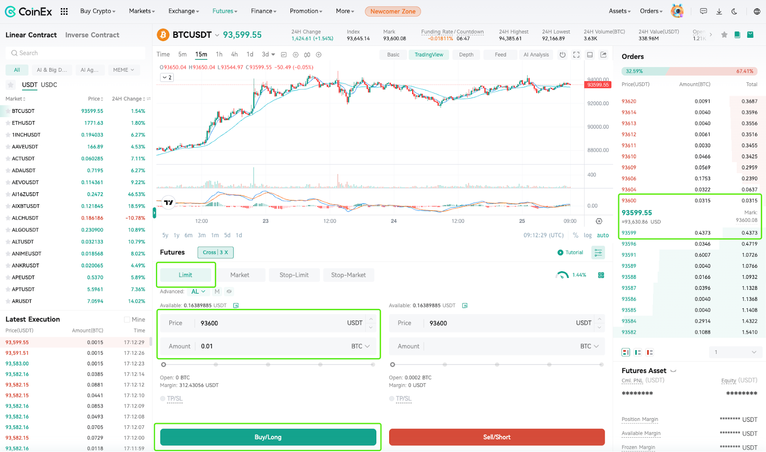
Task: Toggle the chart layout panel icon
Action: [x=590, y=55]
